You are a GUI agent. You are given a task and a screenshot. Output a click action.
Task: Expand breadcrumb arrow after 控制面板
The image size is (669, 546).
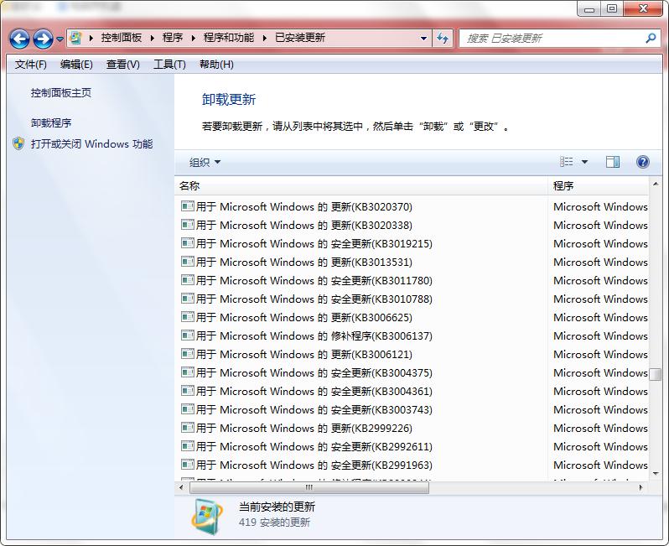pos(152,38)
